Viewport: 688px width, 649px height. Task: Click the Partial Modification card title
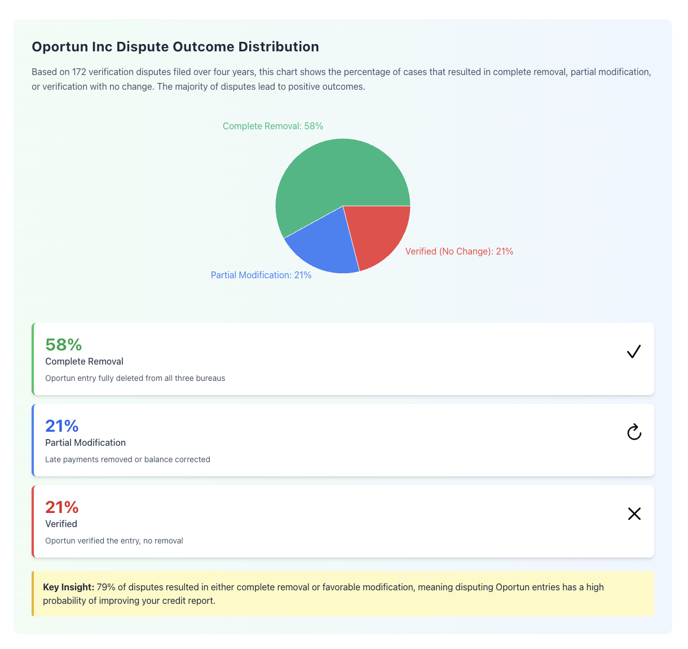point(85,442)
